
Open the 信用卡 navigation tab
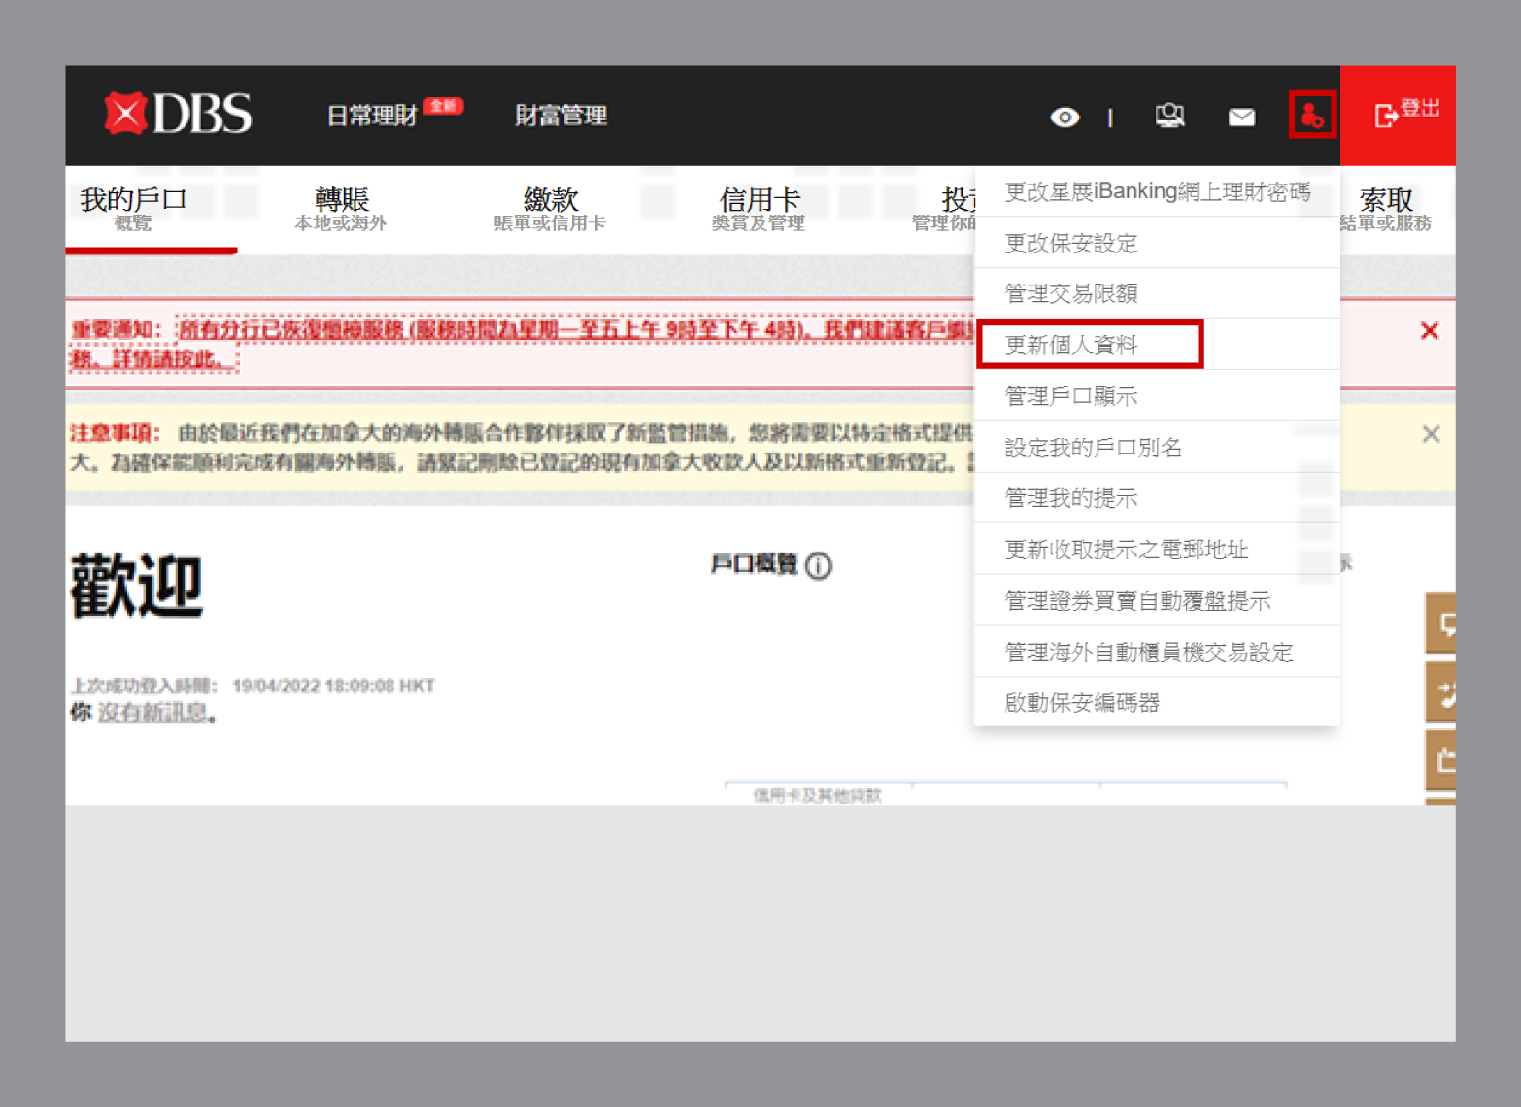pos(759,209)
